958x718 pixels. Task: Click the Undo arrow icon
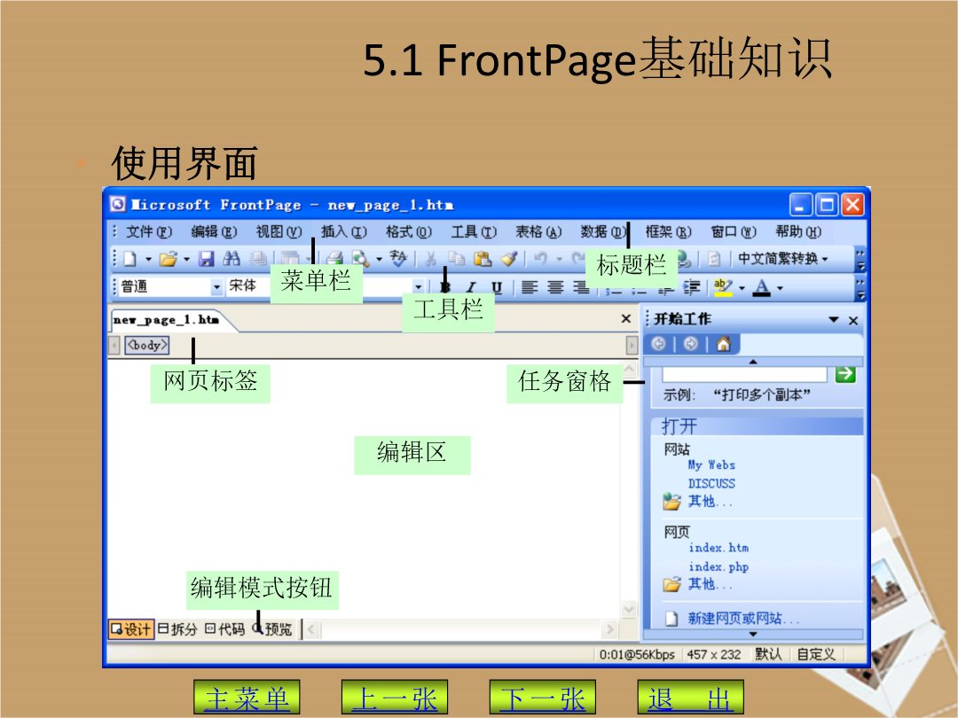coord(540,259)
